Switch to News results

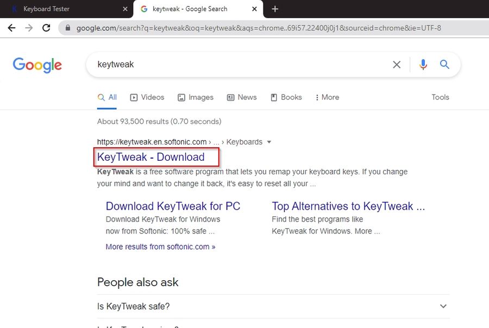pos(242,97)
